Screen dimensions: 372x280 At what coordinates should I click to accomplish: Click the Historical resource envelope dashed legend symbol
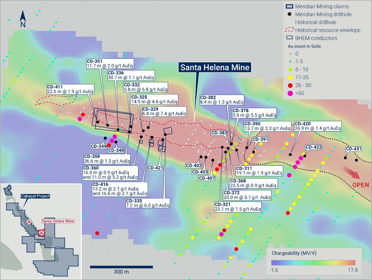(x=289, y=30)
